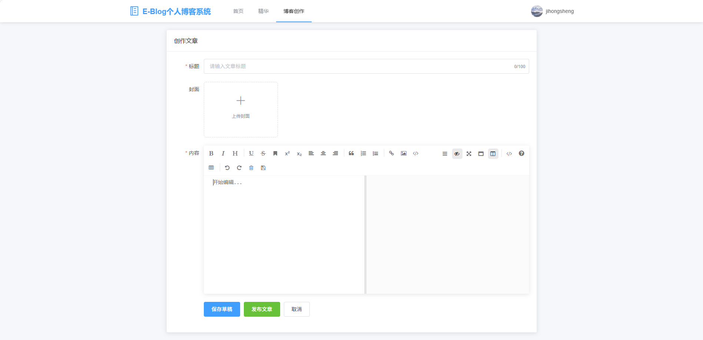The height and width of the screenshot is (340, 703).
Task: Click 取消 button
Action: click(297, 309)
